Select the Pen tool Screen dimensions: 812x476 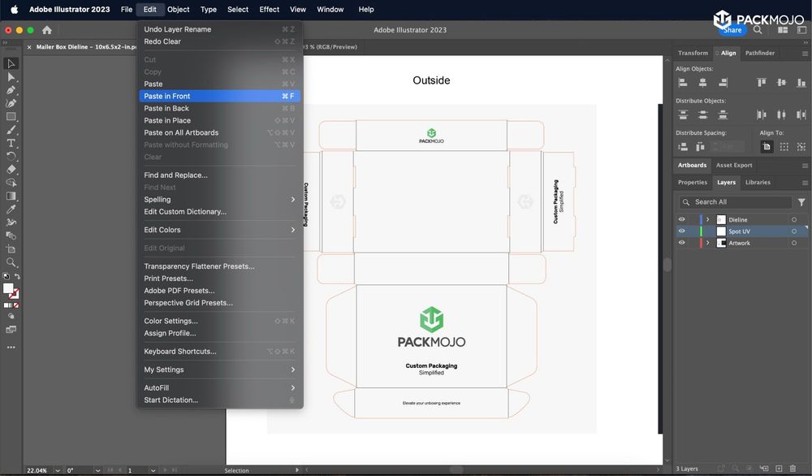click(11, 90)
